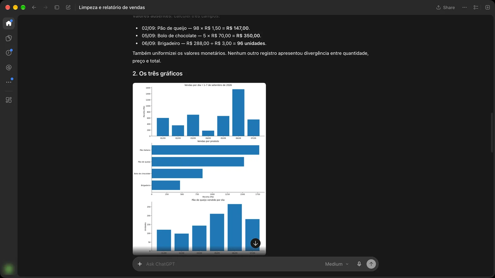This screenshot has width=495, height=278.
Task: Open the three-charts image thumbnail
Action: [199, 169]
